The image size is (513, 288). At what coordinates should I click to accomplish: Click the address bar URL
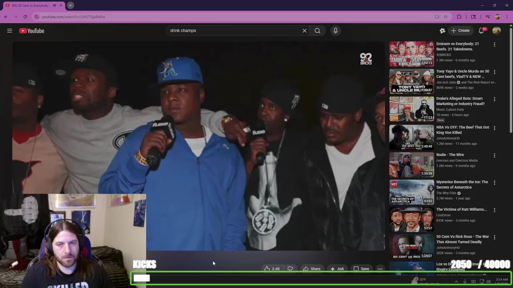coord(74,17)
